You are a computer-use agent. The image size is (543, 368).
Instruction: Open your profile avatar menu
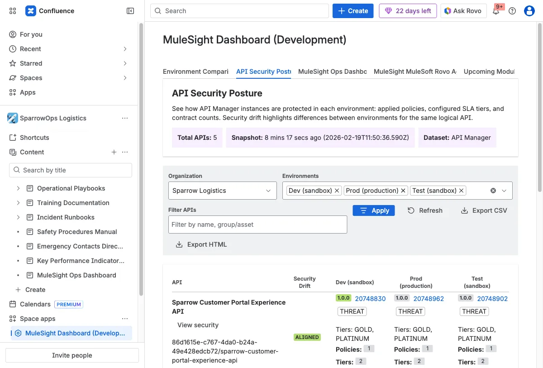[529, 10]
